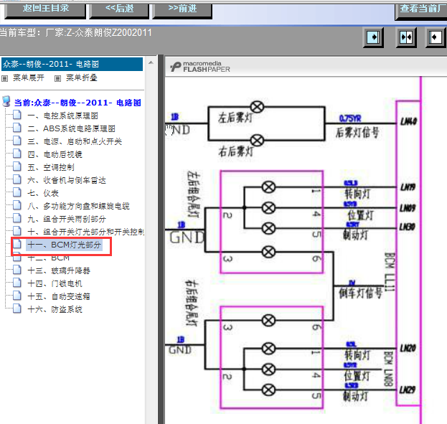This screenshot has width=447, height=424.
Task: Open 十五、自动变速箱
Action: pos(59,296)
